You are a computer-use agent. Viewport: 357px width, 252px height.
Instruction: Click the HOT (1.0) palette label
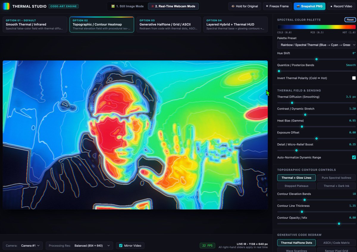[349, 32]
